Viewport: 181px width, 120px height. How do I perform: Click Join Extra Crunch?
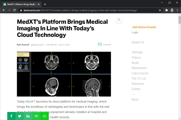coord(144,27)
